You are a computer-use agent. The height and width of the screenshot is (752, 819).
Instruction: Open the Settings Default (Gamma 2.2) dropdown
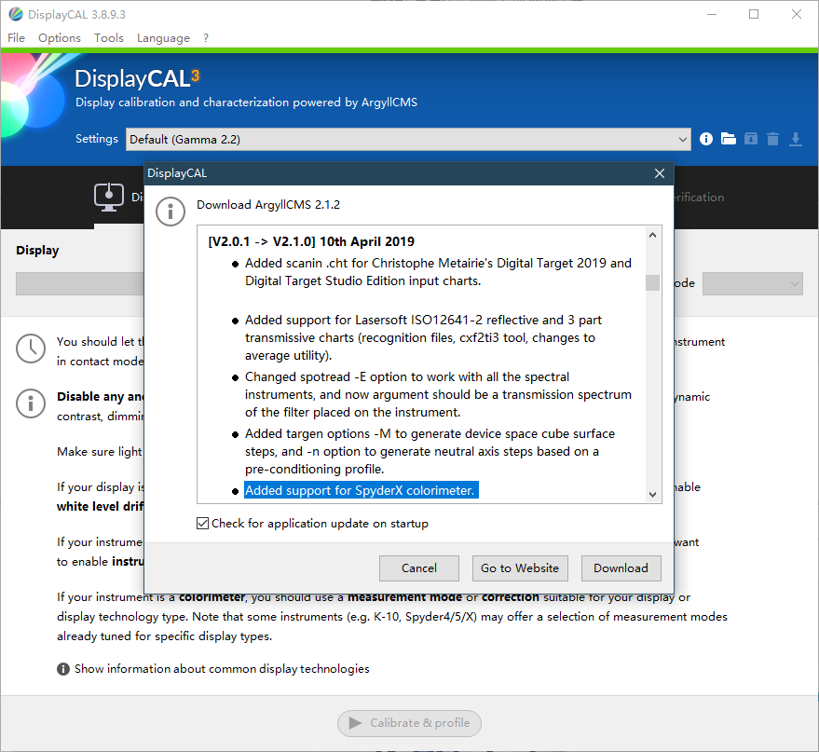tap(408, 140)
